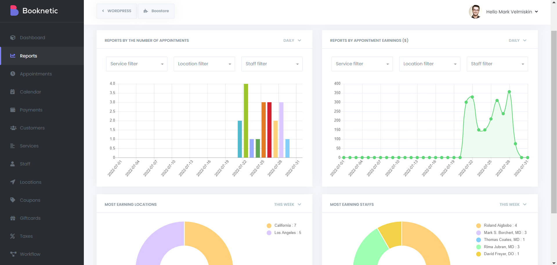Click the 'California : 7' legend text

tap(285, 226)
